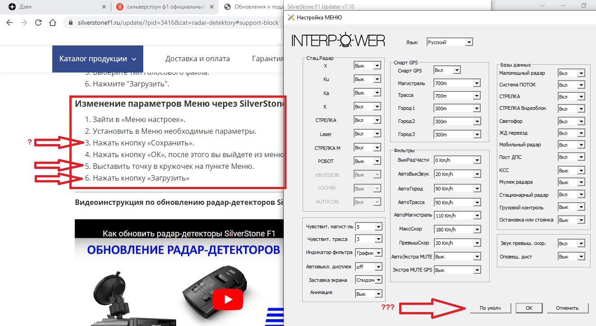Open the Язык dropdown
Image resolution: width=596 pixels, height=326 pixels.
point(450,42)
